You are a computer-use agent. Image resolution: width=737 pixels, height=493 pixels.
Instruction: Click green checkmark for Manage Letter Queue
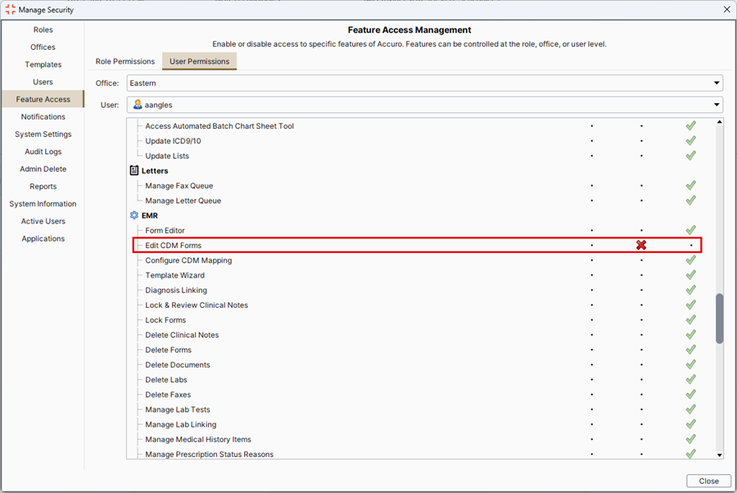[690, 201]
